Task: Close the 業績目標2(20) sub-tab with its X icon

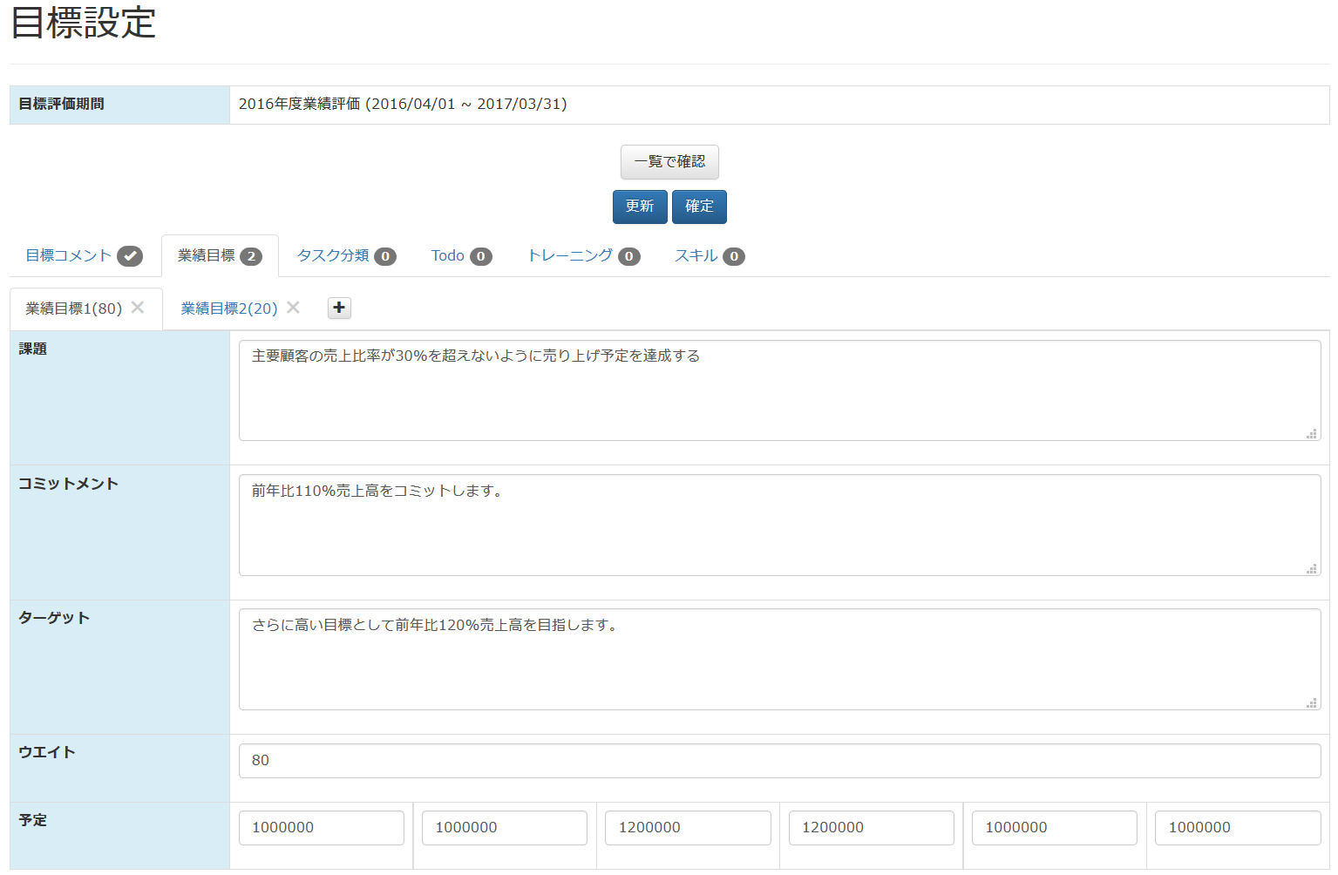Action: [x=293, y=308]
